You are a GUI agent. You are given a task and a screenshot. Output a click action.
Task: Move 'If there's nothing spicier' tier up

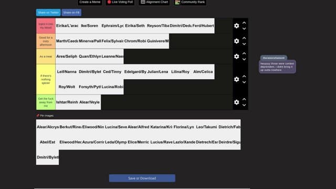(x=244, y=76)
